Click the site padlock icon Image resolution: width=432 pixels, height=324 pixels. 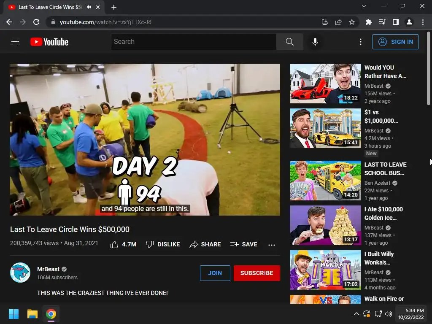(53, 22)
